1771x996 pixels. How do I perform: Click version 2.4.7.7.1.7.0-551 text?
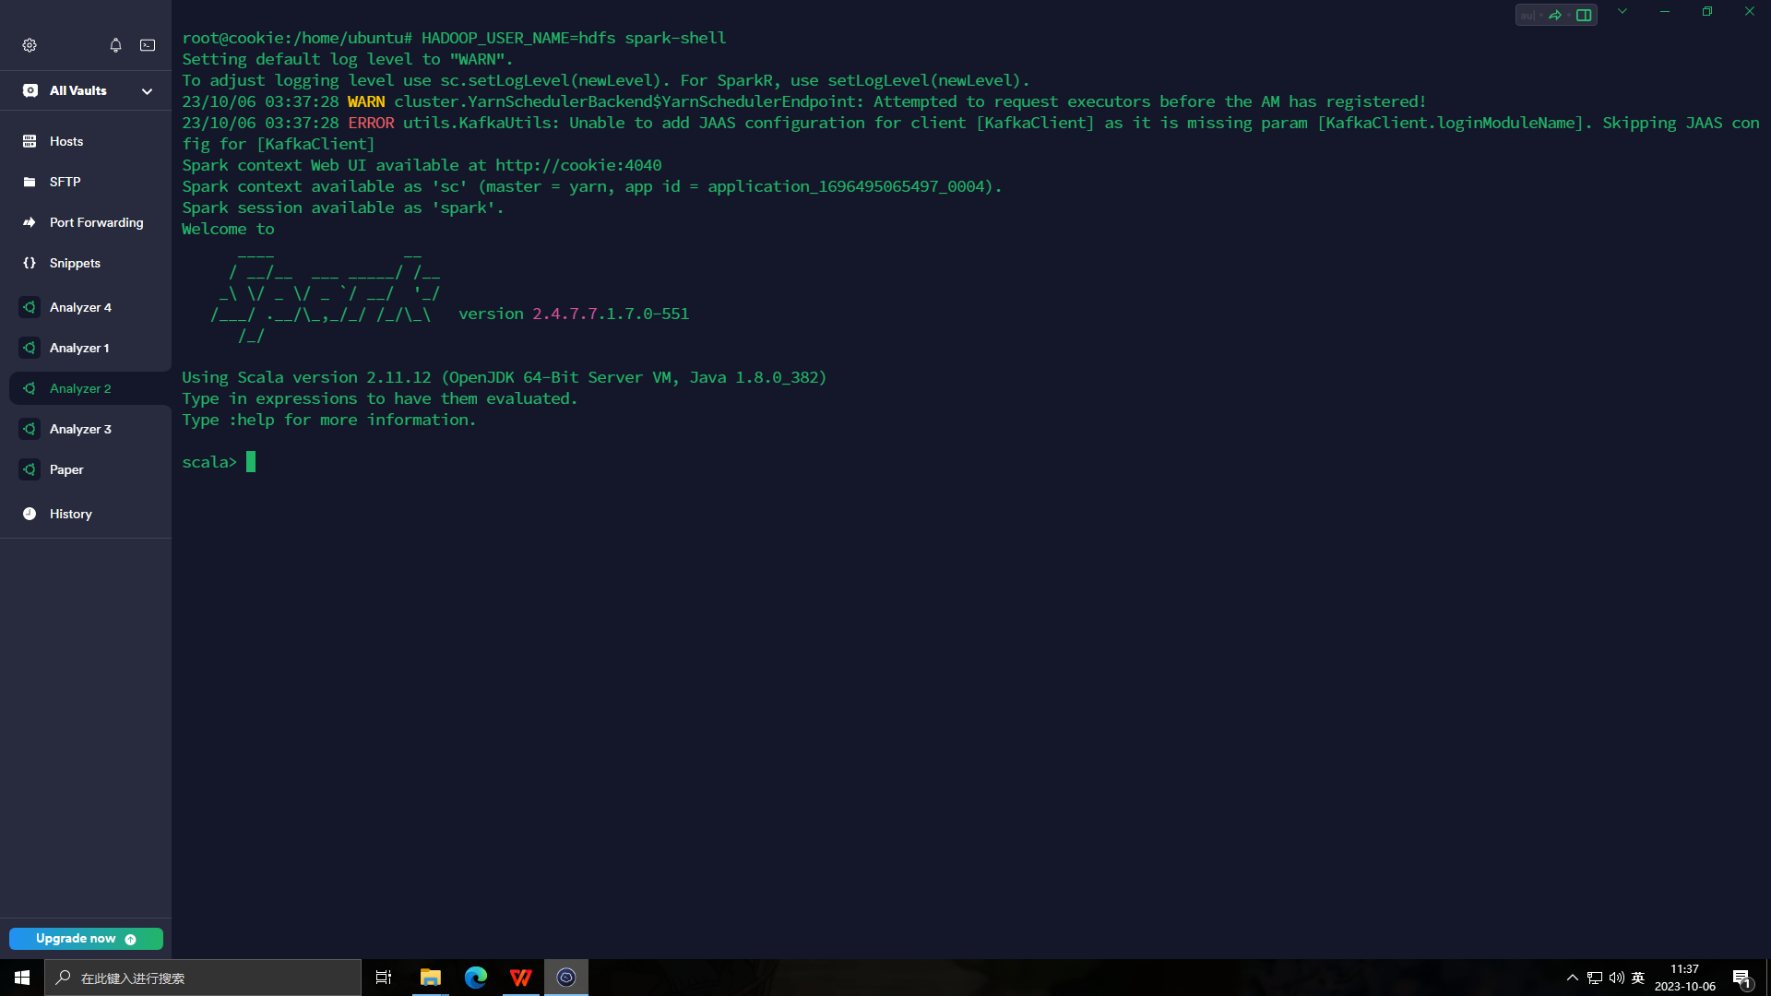click(x=574, y=314)
